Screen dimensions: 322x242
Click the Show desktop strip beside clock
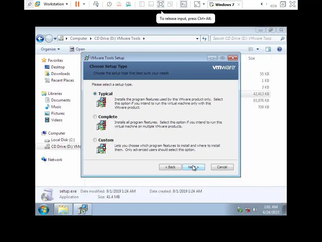click(284, 210)
